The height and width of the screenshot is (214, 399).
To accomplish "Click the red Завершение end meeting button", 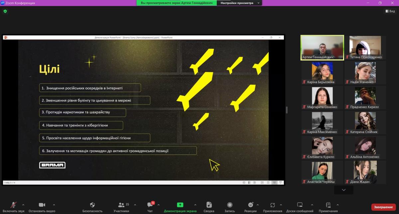I will (383, 207).
